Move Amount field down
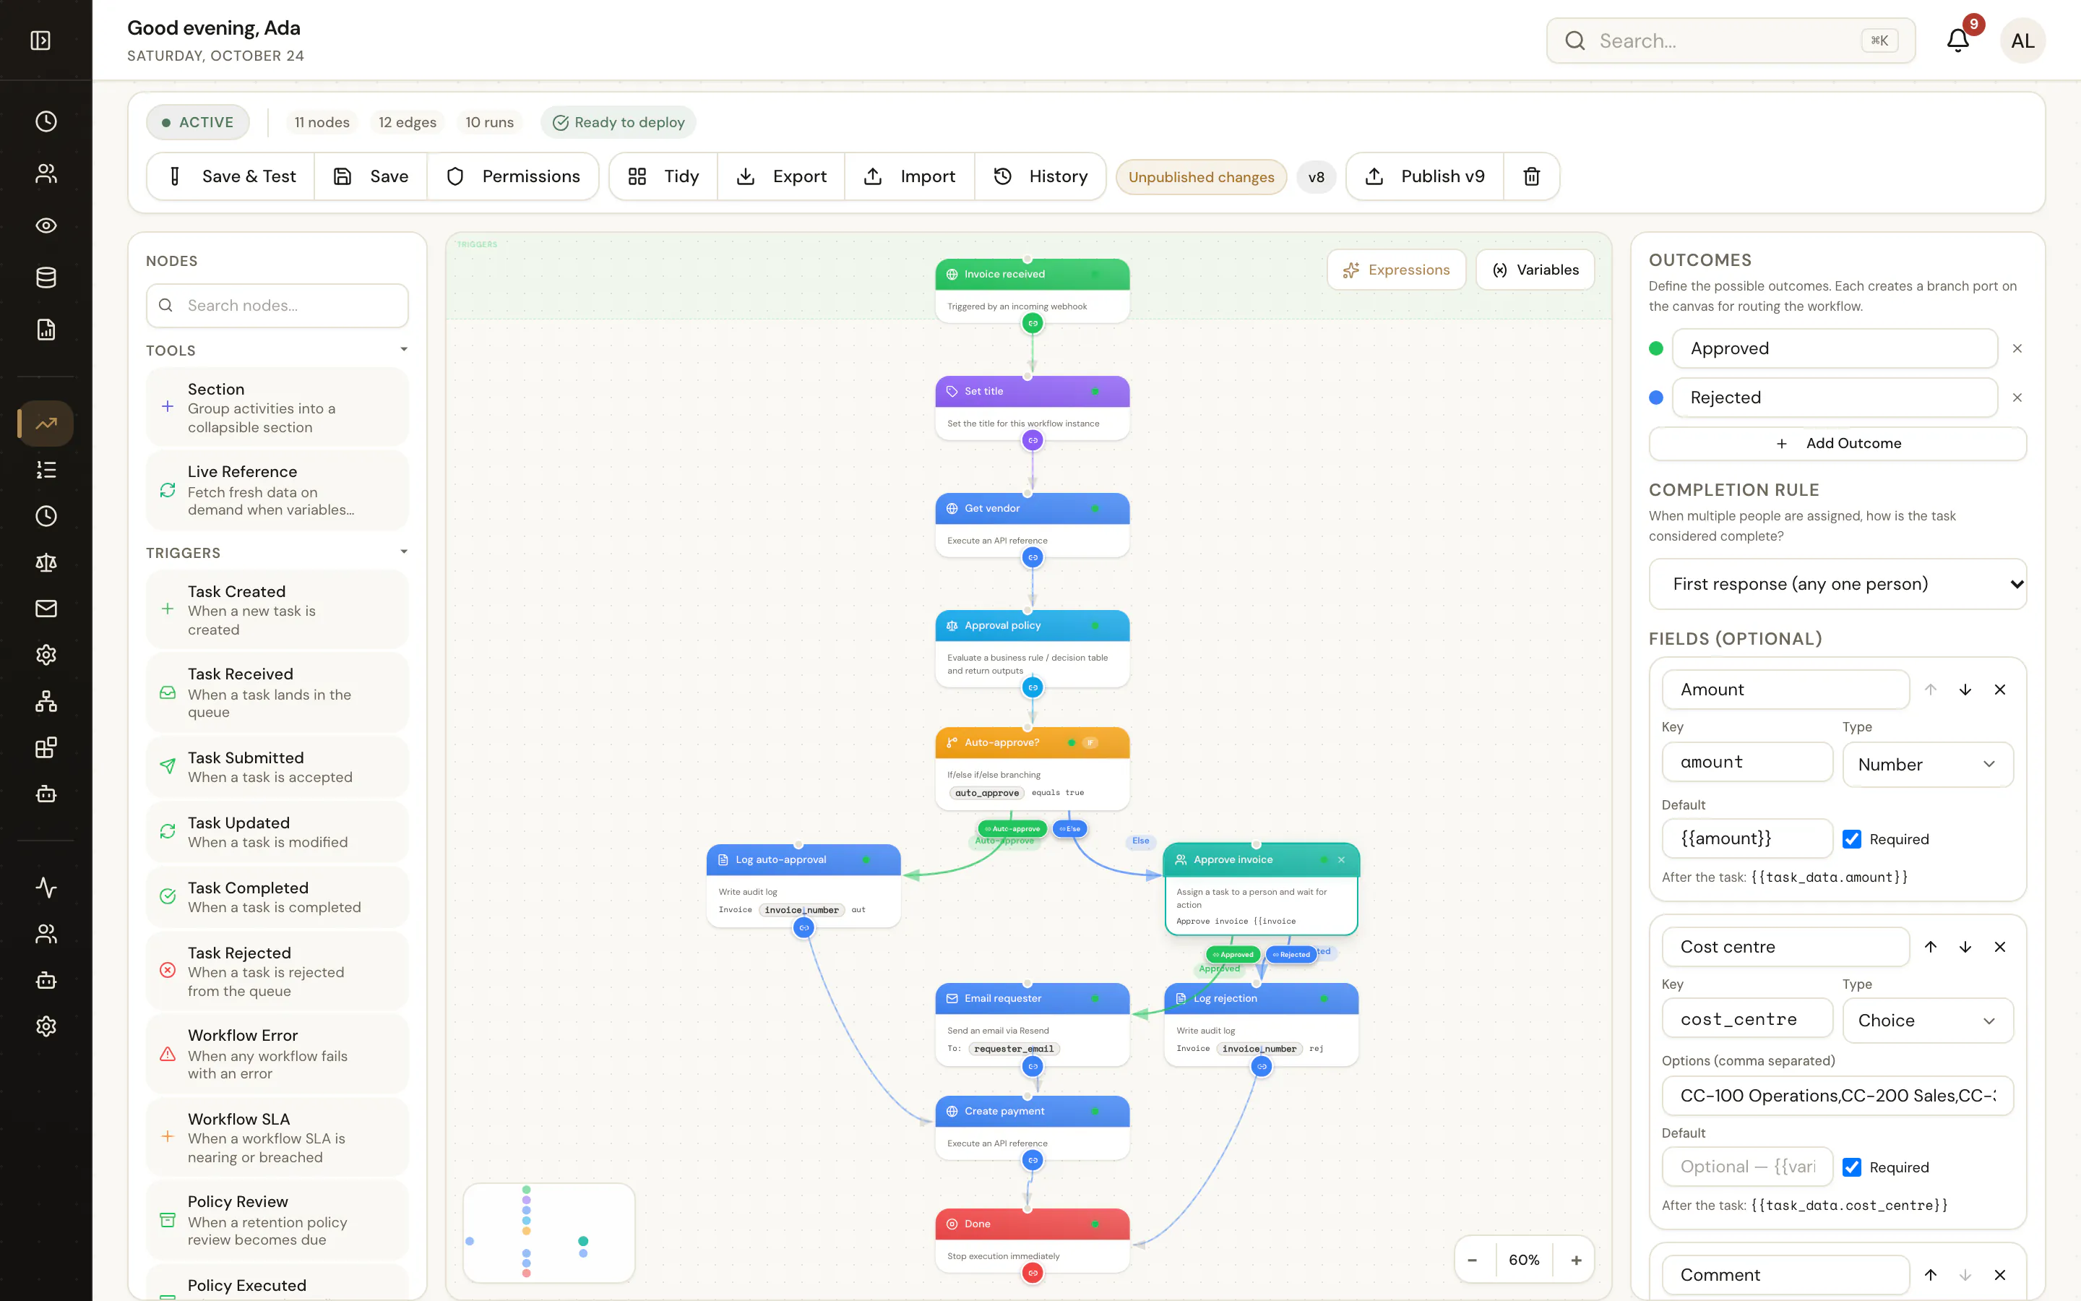This screenshot has height=1301, width=2081. 1965,690
